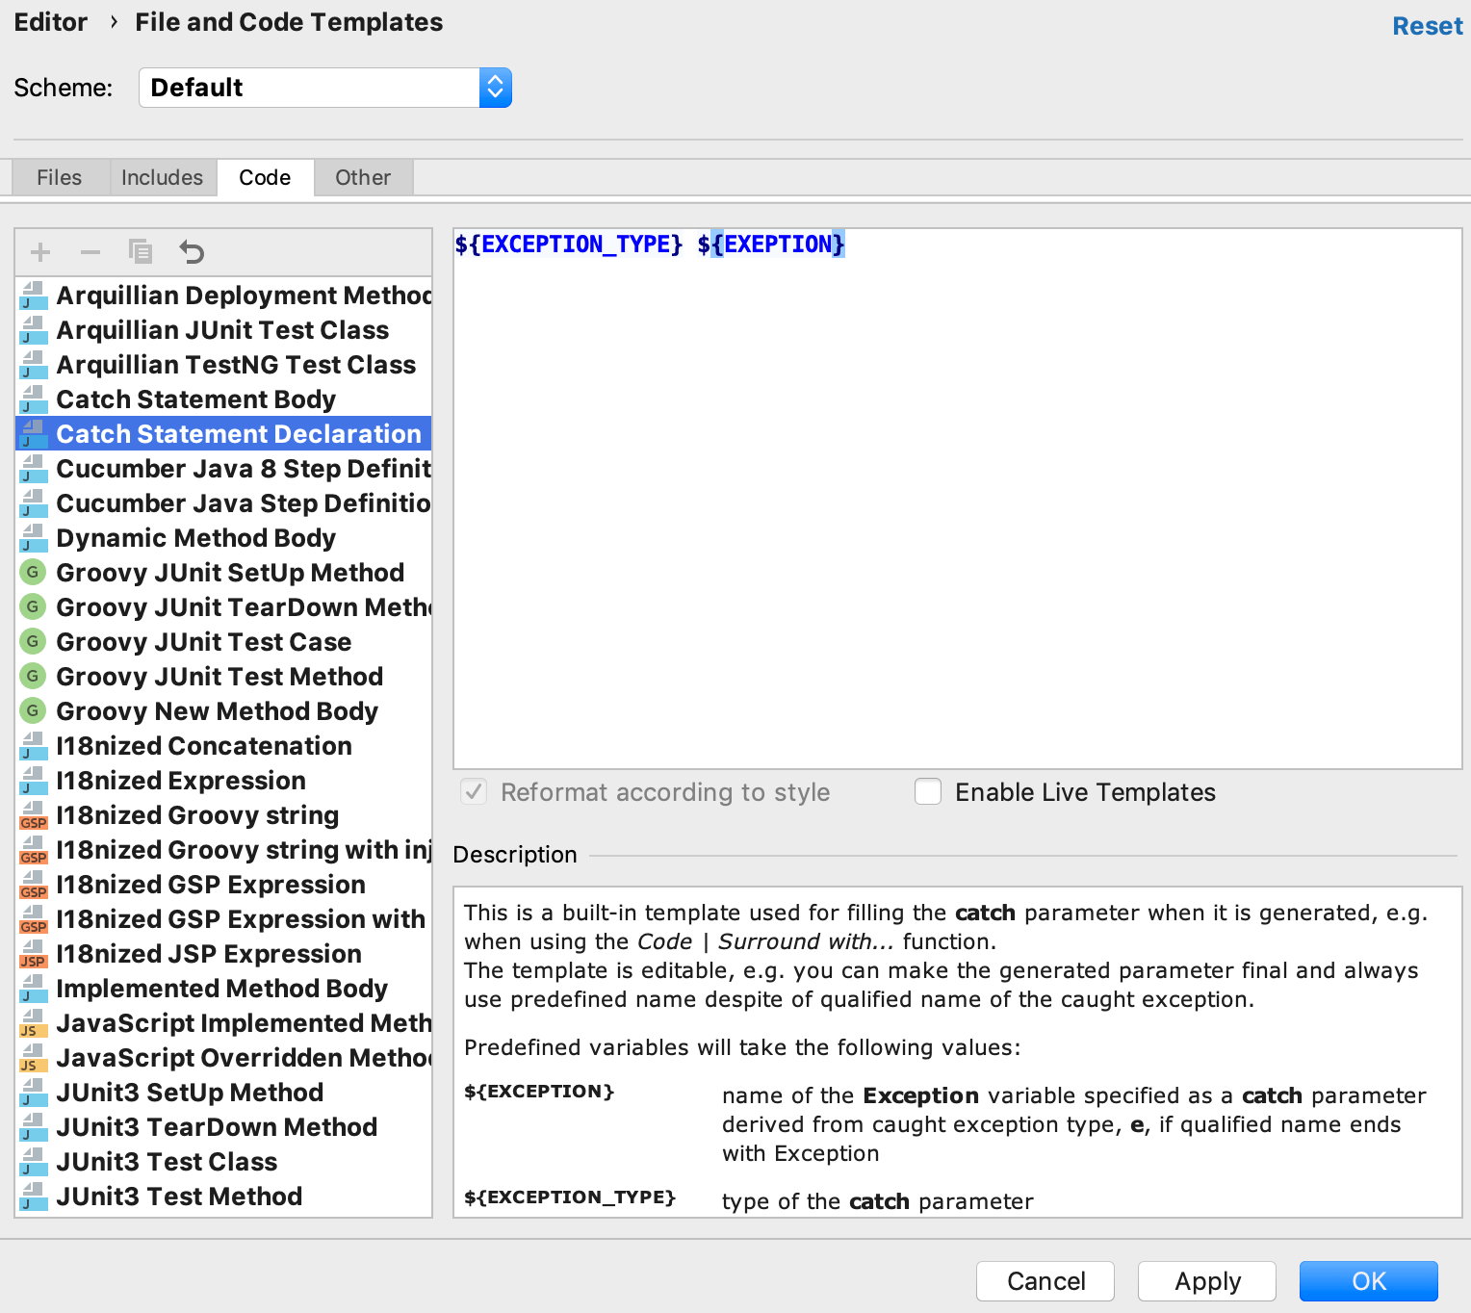The height and width of the screenshot is (1313, 1471).
Task: Remove selected template using the minus icon
Action: [90, 251]
